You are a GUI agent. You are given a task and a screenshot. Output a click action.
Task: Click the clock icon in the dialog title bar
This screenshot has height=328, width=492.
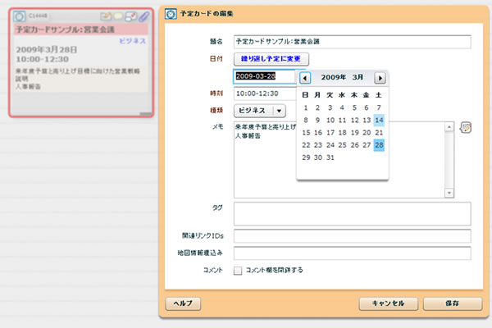click(170, 14)
